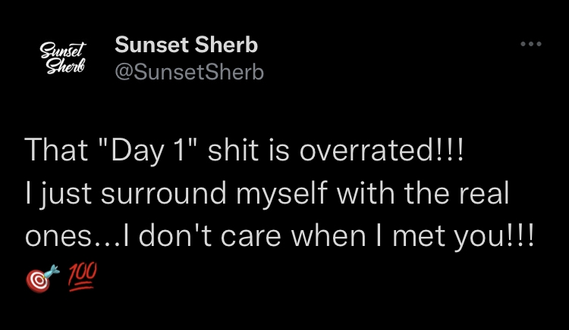
Task: Open the three-dot more options menu
Action: 531,44
